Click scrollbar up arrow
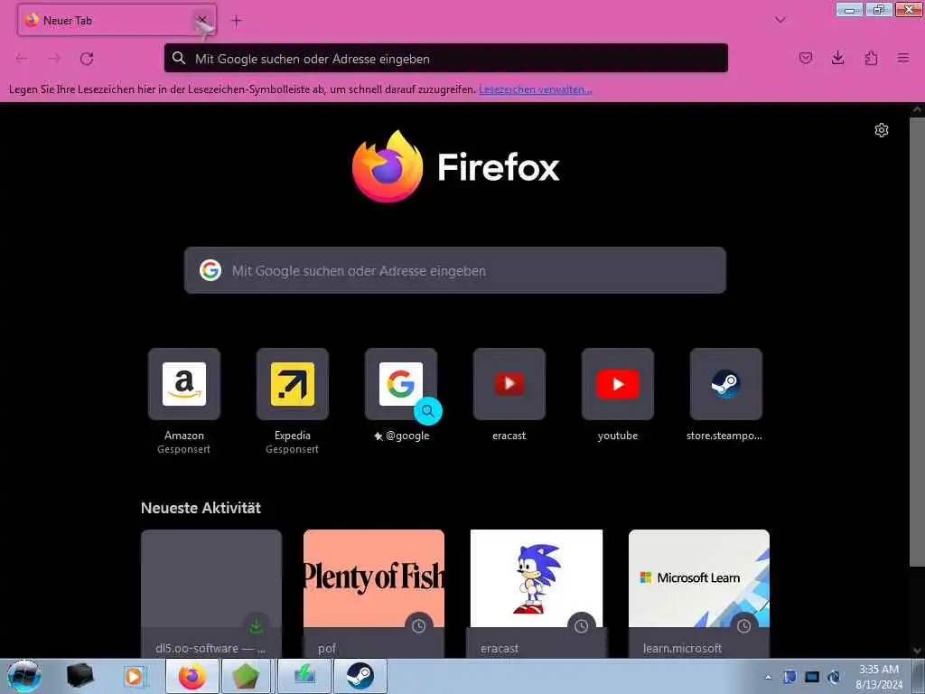The height and width of the screenshot is (694, 925). pos(917,109)
